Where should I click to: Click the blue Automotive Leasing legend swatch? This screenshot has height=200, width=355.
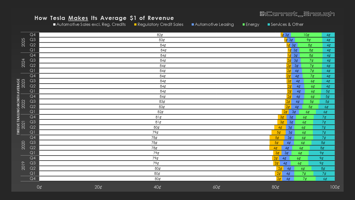(x=193, y=25)
